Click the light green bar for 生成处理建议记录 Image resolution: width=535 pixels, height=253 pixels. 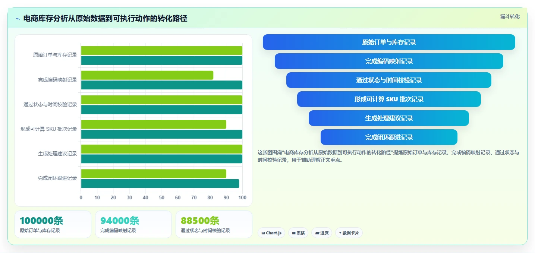[x=161, y=149]
